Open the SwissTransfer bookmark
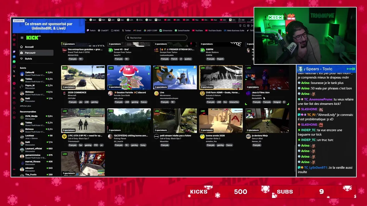This screenshot has width=367, height=206. tap(182, 31)
